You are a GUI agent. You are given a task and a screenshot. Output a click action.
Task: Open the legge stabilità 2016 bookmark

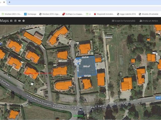(x=126, y=14)
